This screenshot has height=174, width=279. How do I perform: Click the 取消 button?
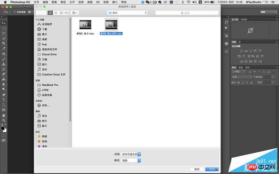pos(197,169)
